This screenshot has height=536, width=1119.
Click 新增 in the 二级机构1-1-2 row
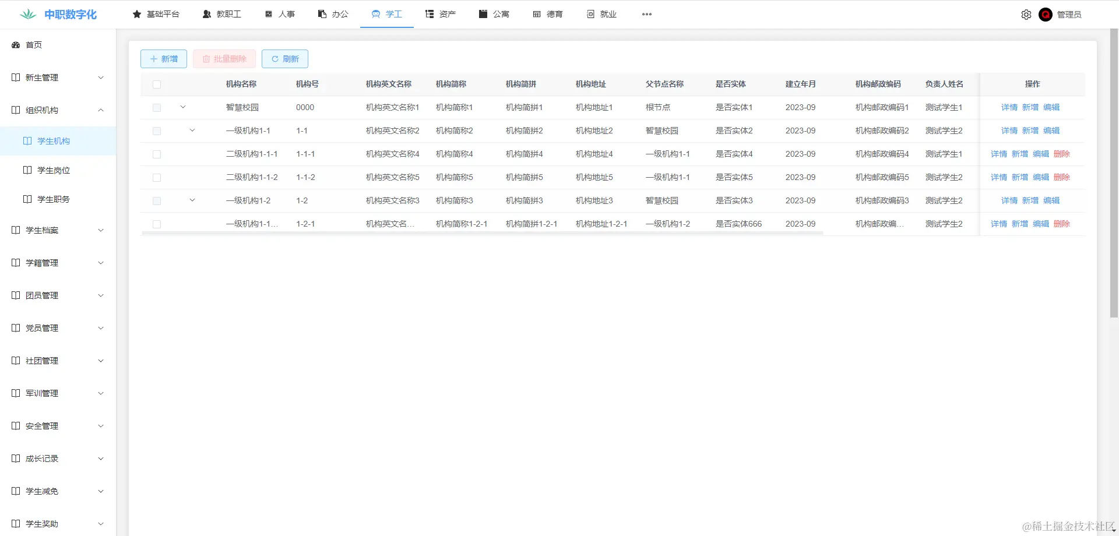1020,177
